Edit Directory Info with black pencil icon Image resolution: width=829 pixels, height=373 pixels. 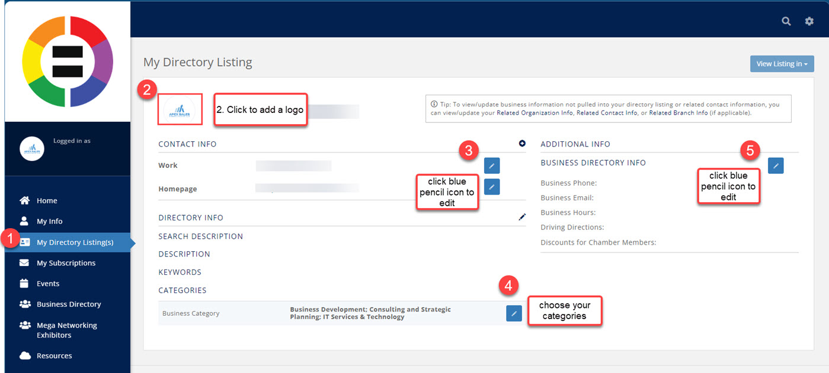[x=522, y=218]
